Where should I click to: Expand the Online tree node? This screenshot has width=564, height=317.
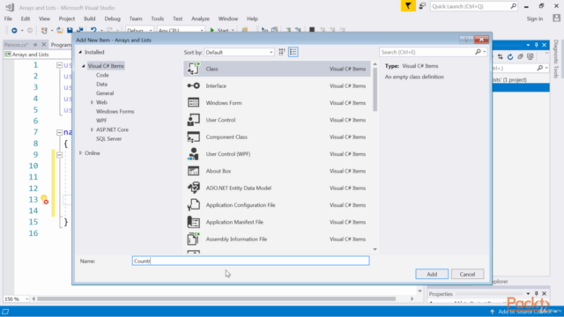pos(80,153)
